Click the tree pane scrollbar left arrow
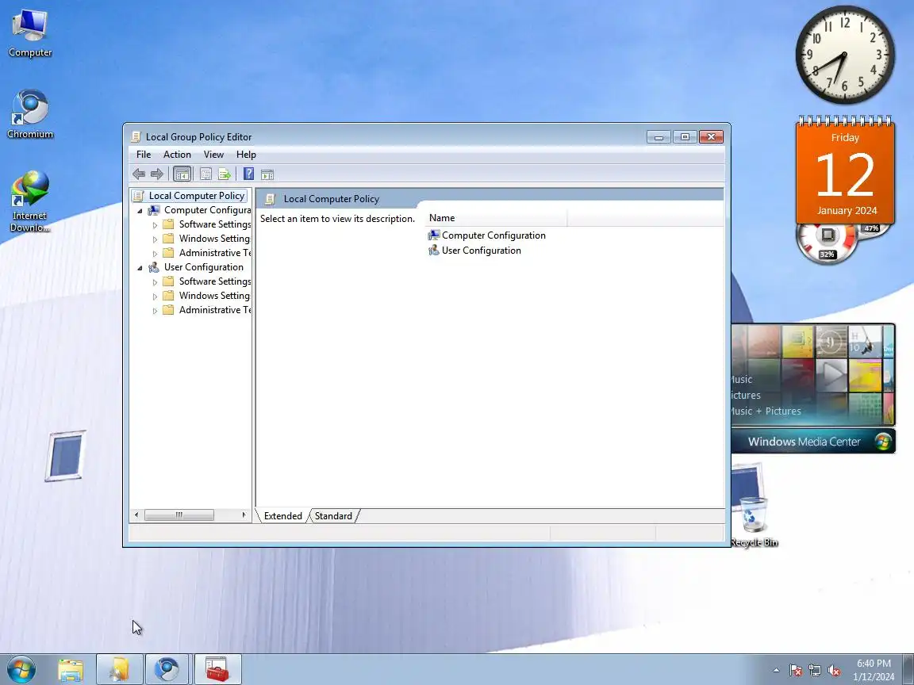This screenshot has height=685, width=914. (x=136, y=515)
